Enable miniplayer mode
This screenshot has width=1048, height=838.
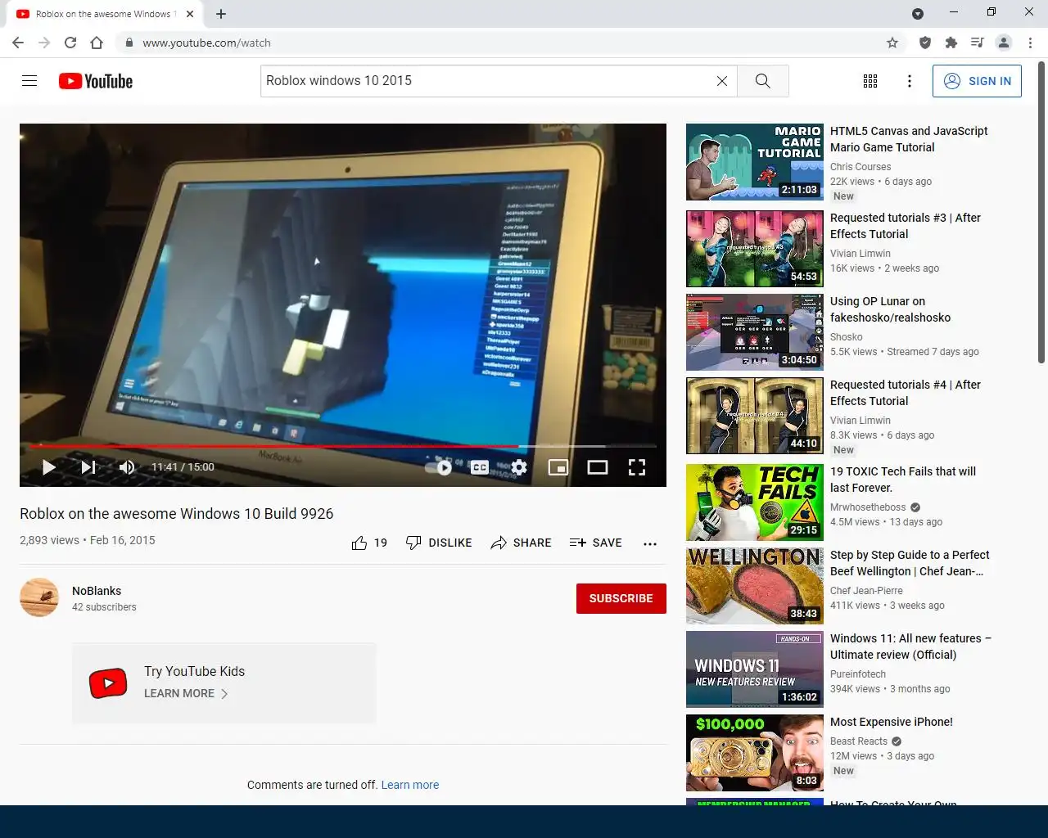(558, 467)
